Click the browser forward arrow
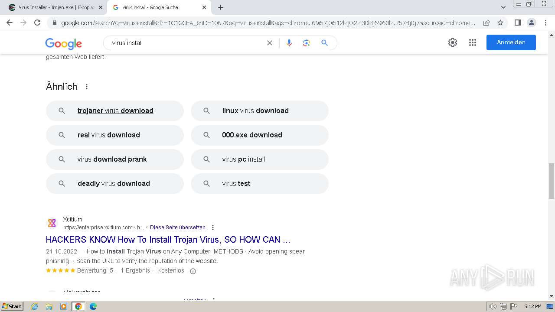 point(23,23)
